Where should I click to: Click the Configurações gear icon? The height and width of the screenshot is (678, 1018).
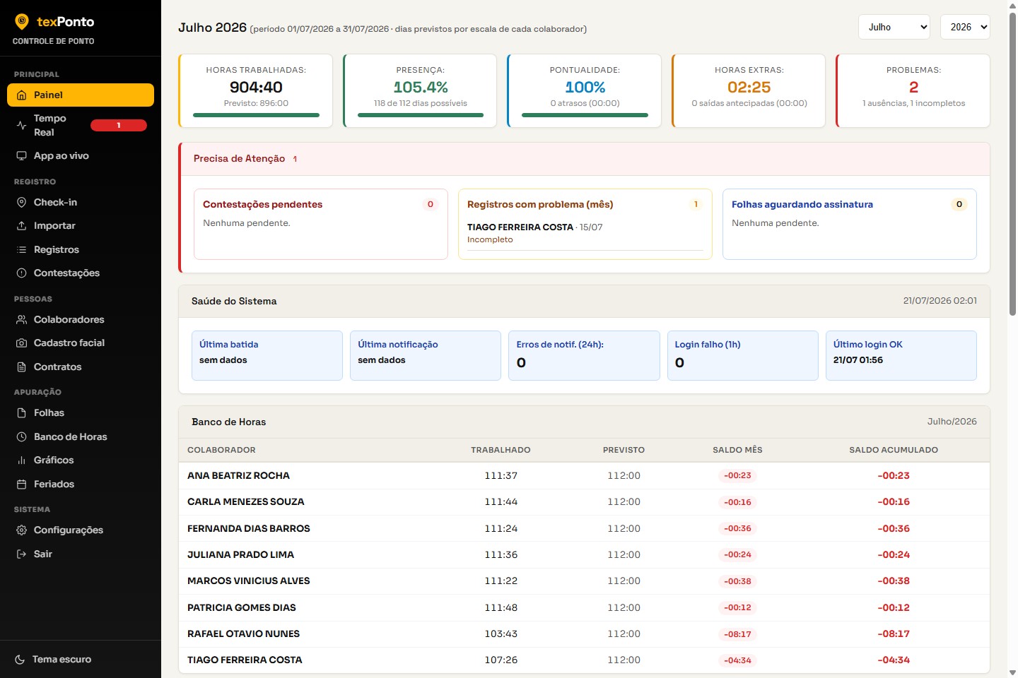tap(21, 530)
